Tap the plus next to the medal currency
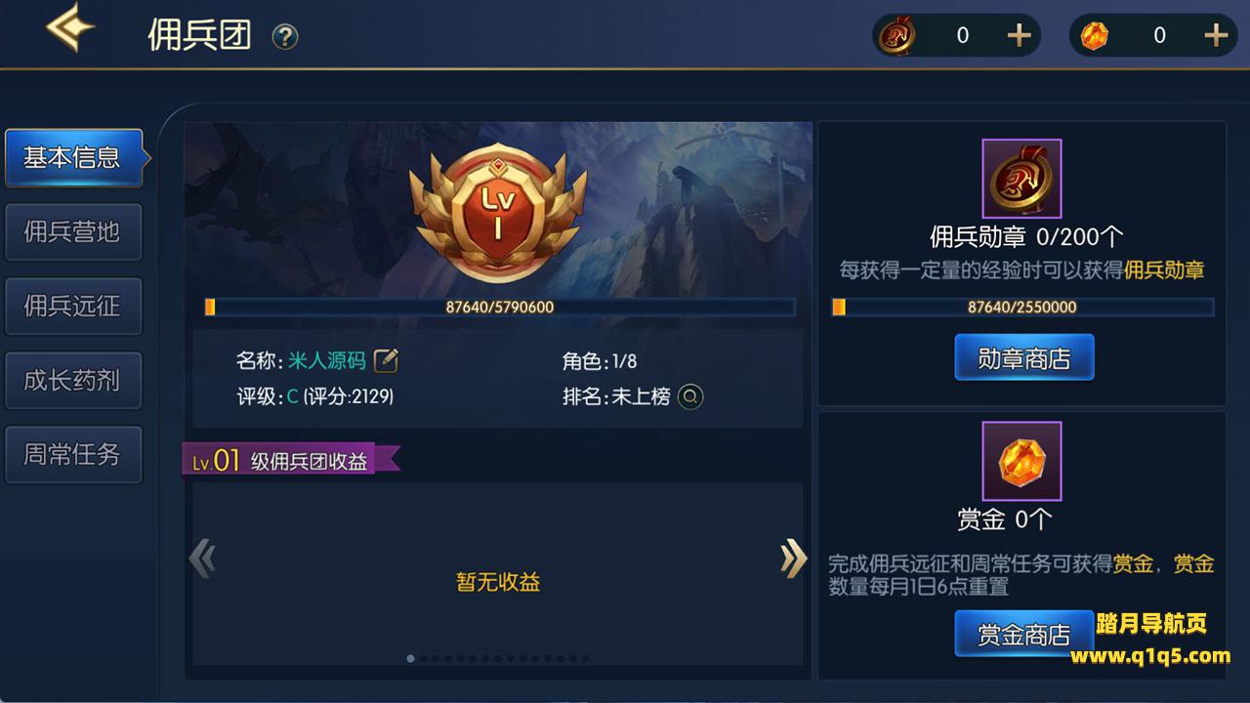This screenshot has height=703, width=1250. (1019, 35)
